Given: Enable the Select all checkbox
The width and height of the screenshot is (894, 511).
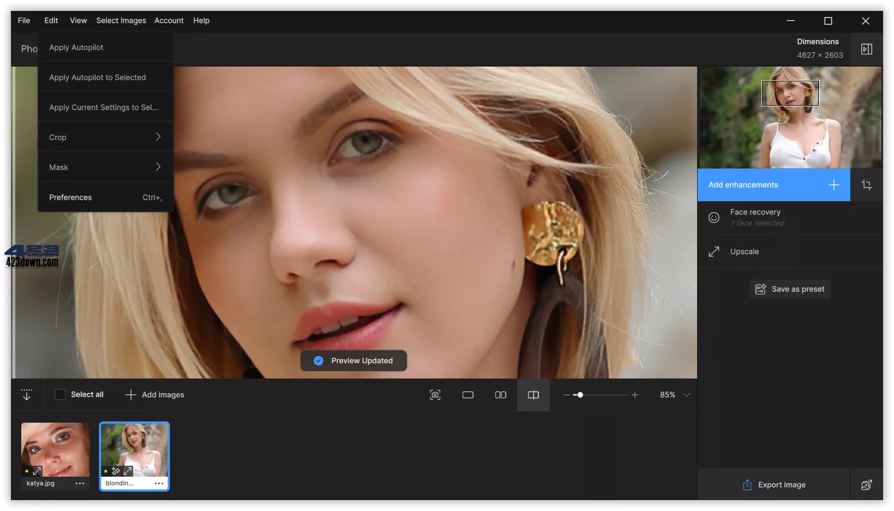Looking at the screenshot, I should point(60,394).
